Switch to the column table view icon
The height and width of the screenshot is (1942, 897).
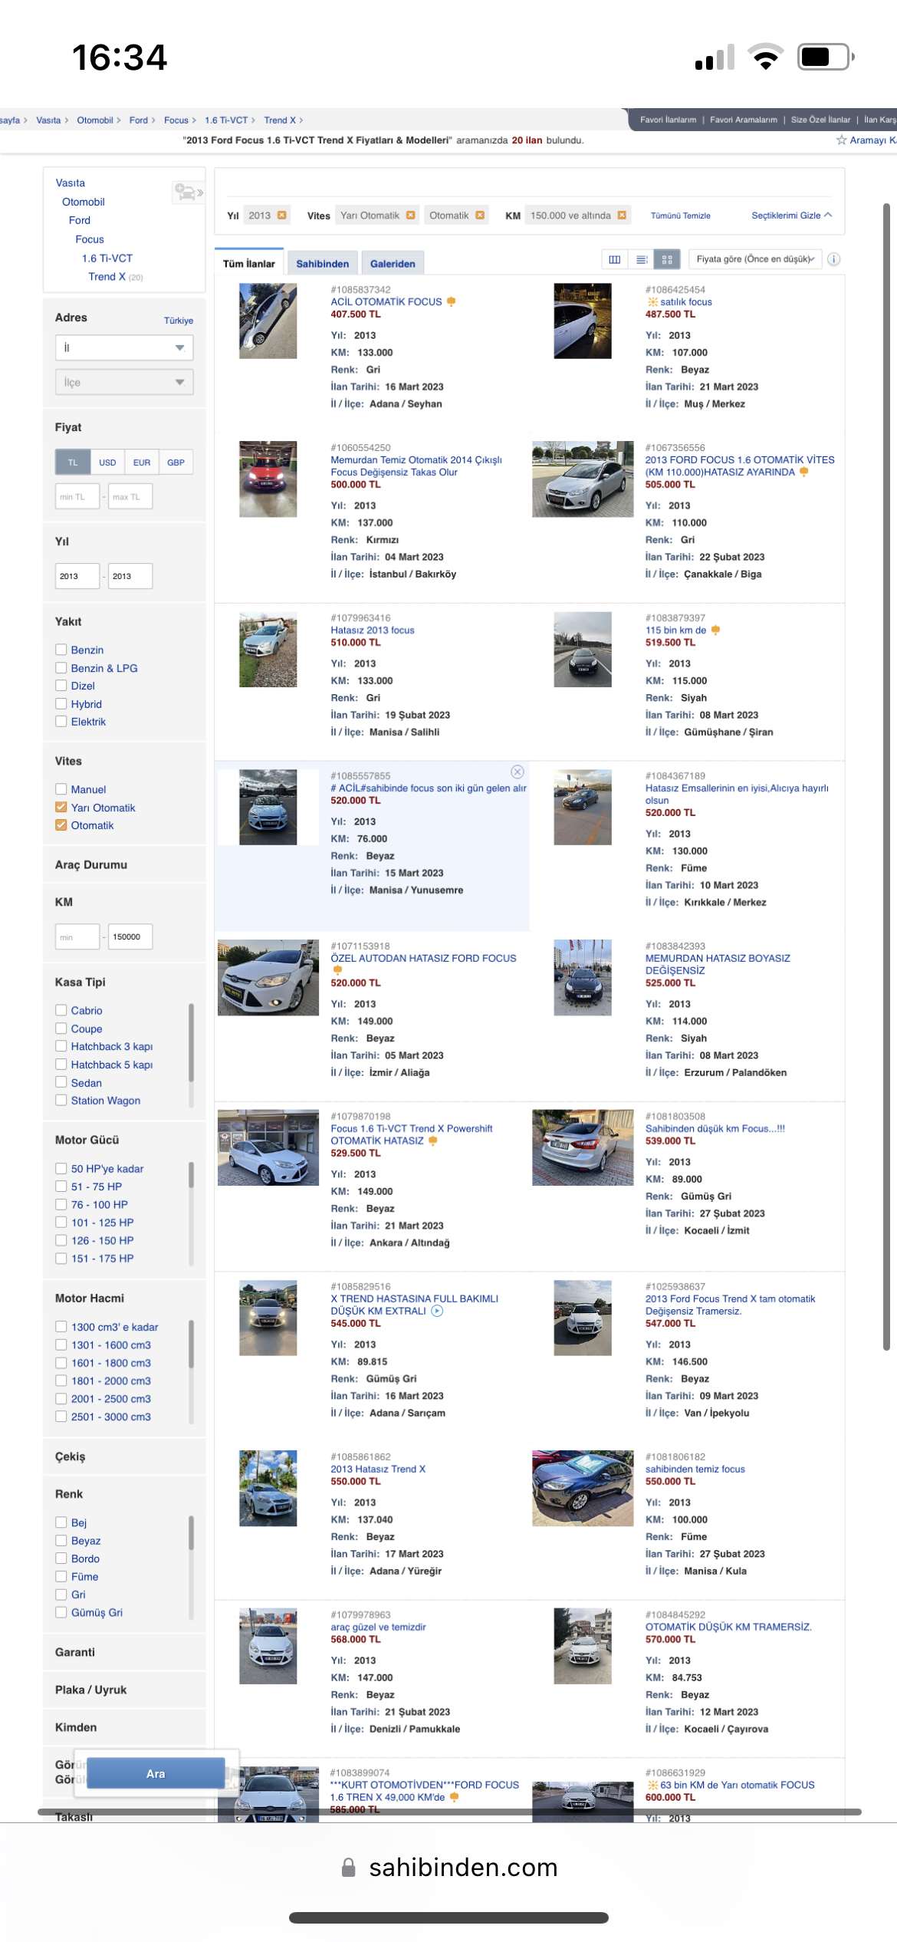click(615, 259)
